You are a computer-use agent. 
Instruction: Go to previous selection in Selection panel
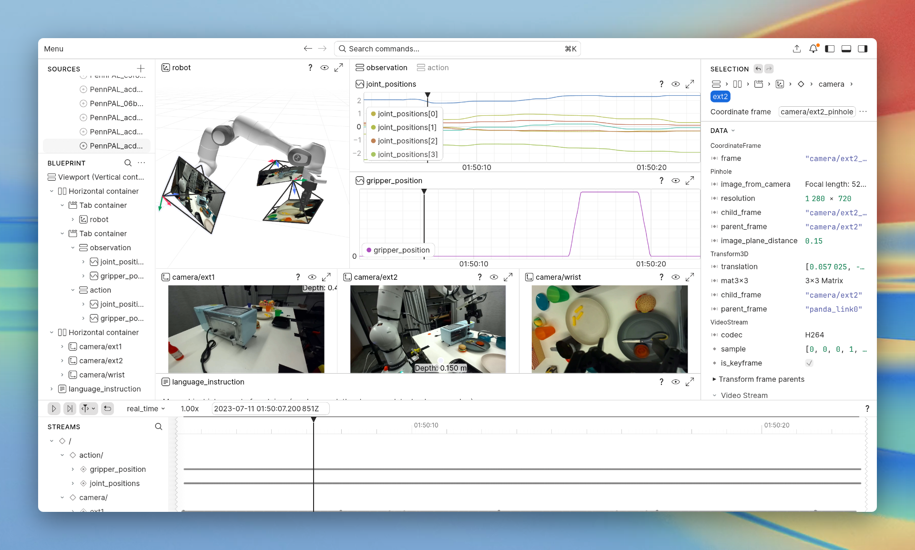tap(758, 69)
